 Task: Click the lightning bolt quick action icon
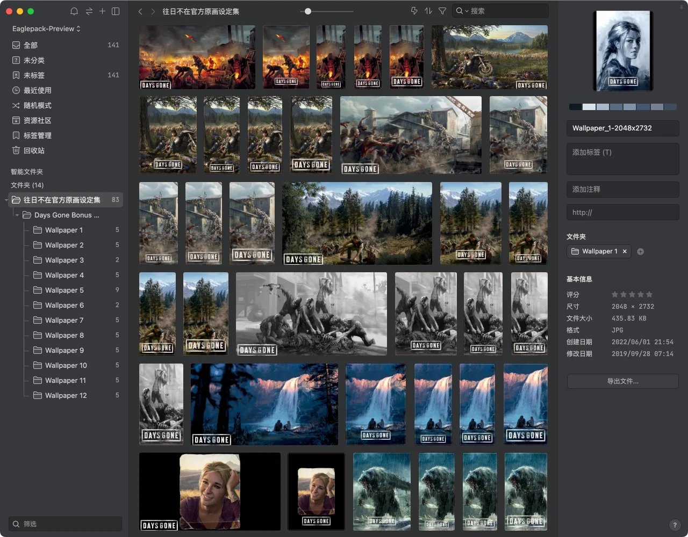pyautogui.click(x=414, y=11)
